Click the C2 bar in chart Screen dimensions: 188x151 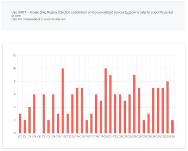[x=20, y=124]
